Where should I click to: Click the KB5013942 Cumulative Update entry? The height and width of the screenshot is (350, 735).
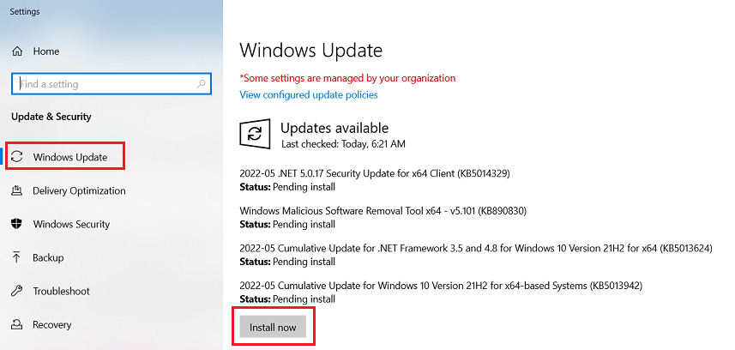coord(441,286)
